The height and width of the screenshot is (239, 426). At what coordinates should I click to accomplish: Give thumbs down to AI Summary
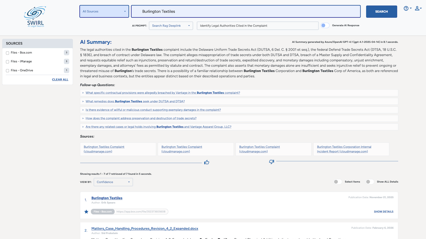click(x=272, y=162)
